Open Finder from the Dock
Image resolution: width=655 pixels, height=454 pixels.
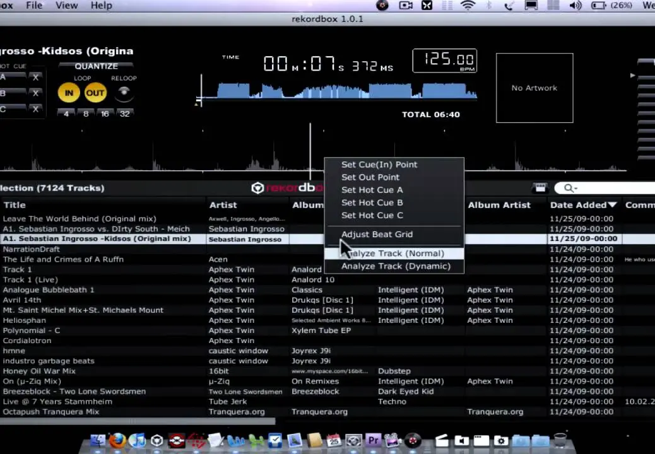(x=98, y=441)
